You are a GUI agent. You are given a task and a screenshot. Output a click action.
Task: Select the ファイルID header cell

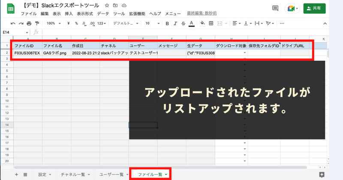28,46
